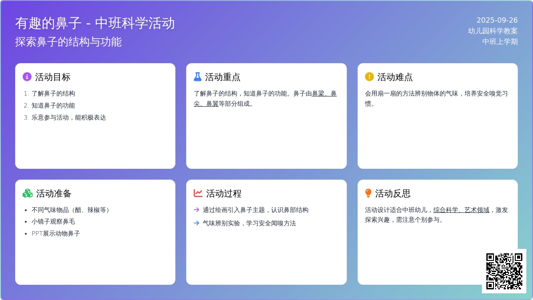Click the main title 有趣的鼻子 - 中班科学活动
The image size is (533, 300).
point(95,23)
